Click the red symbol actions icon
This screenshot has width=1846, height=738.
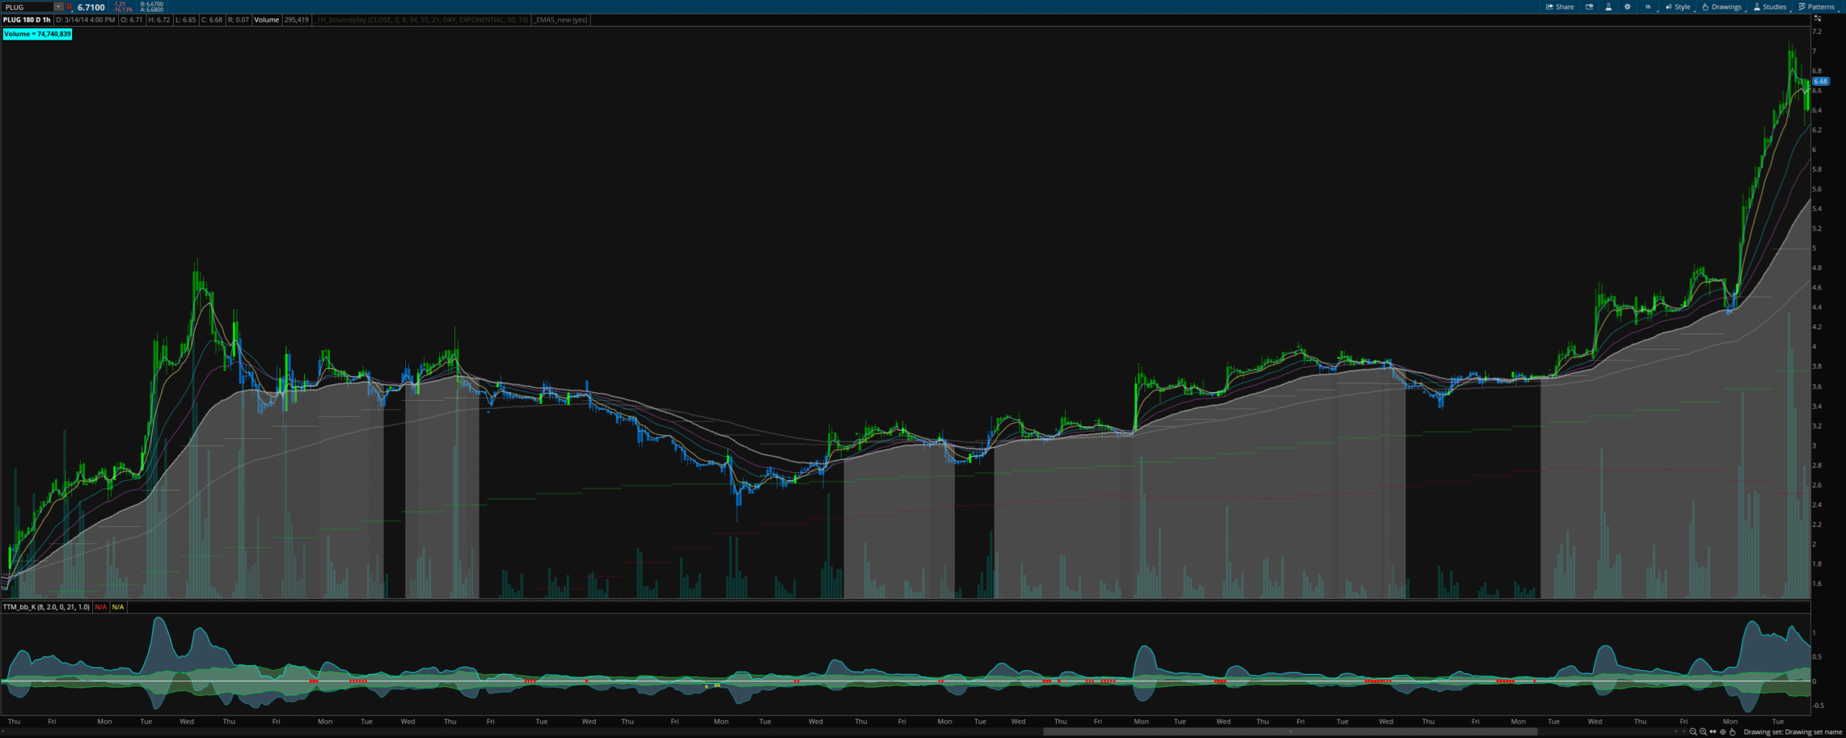pyautogui.click(x=70, y=7)
